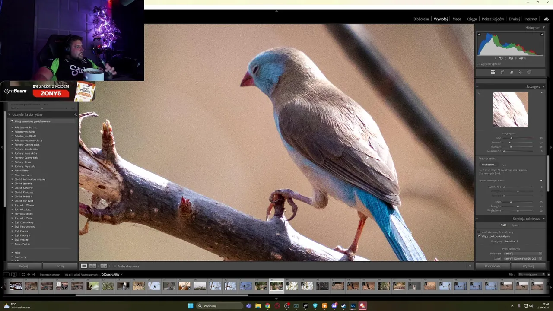553x311 pixels.
Task: Click the Poprzednie button
Action: 493,266
